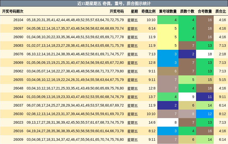This screenshot has width=228, height=144.
Task: Click white repeat-count cell 8 in row 26023
Action: [168, 123]
